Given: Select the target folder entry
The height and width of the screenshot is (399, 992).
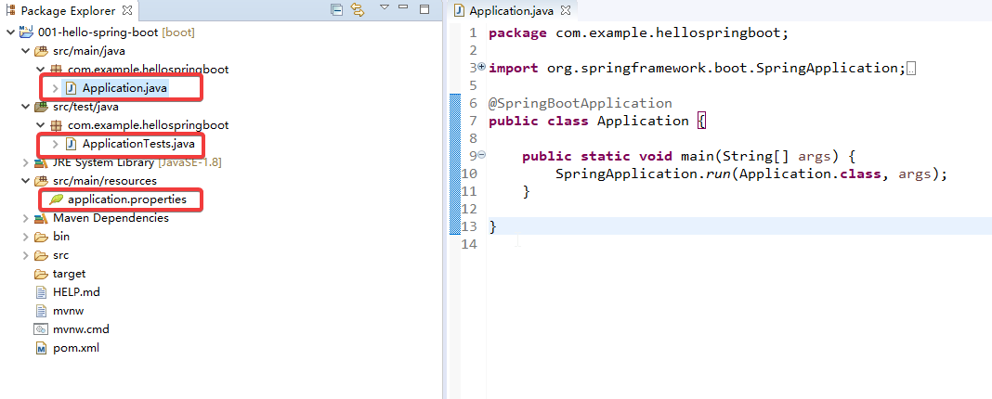Looking at the screenshot, I should tap(70, 274).
